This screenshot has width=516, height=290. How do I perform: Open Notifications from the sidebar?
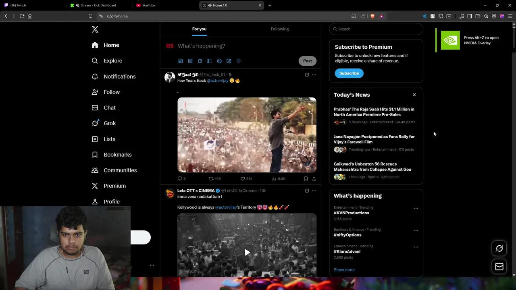pyautogui.click(x=114, y=77)
